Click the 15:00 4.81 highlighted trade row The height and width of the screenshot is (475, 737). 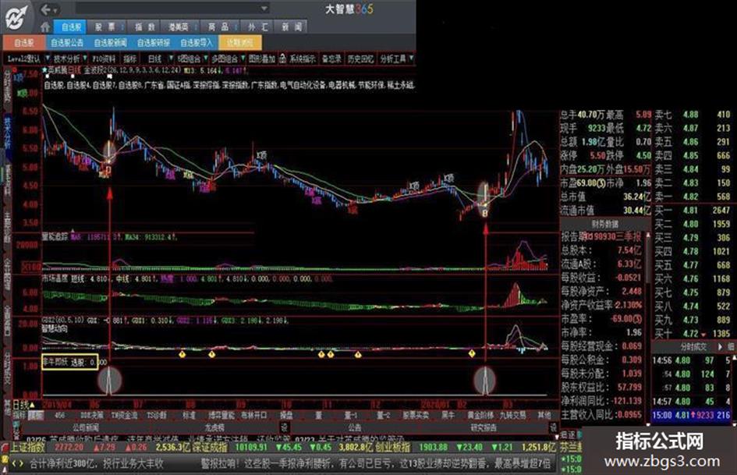coord(692,415)
